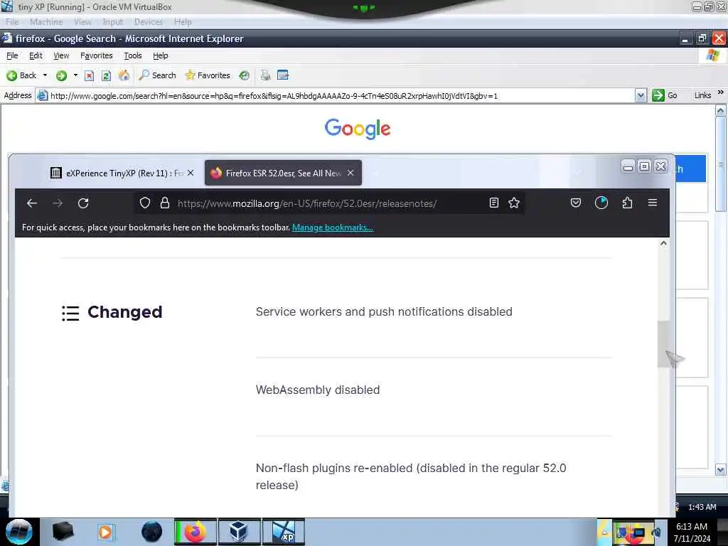
Task: Open media player icon in taskbar
Action: 105,532
